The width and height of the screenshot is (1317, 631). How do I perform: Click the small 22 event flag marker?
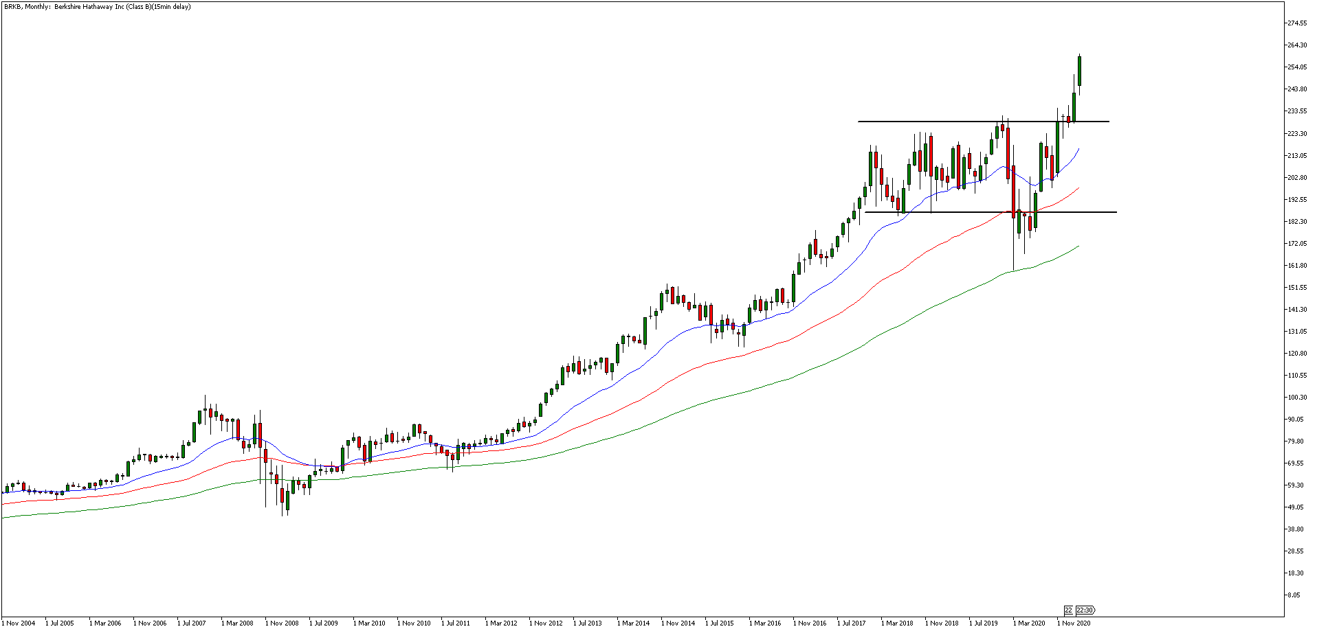(1069, 610)
